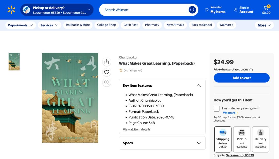Select the Pickup car option

tap(242, 139)
